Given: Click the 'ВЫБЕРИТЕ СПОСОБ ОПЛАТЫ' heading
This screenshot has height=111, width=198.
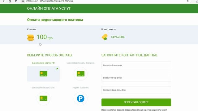Looking at the screenshot, I should pos(49,55).
